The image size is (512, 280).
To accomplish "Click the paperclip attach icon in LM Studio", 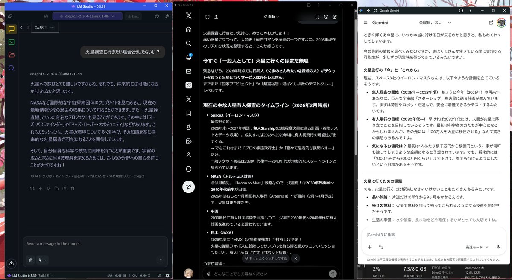I will tap(30, 260).
